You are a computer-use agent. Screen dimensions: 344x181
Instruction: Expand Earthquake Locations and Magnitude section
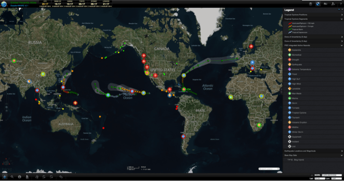click(x=342, y=151)
